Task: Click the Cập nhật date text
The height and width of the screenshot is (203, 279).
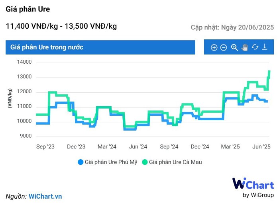Action: 232,27
